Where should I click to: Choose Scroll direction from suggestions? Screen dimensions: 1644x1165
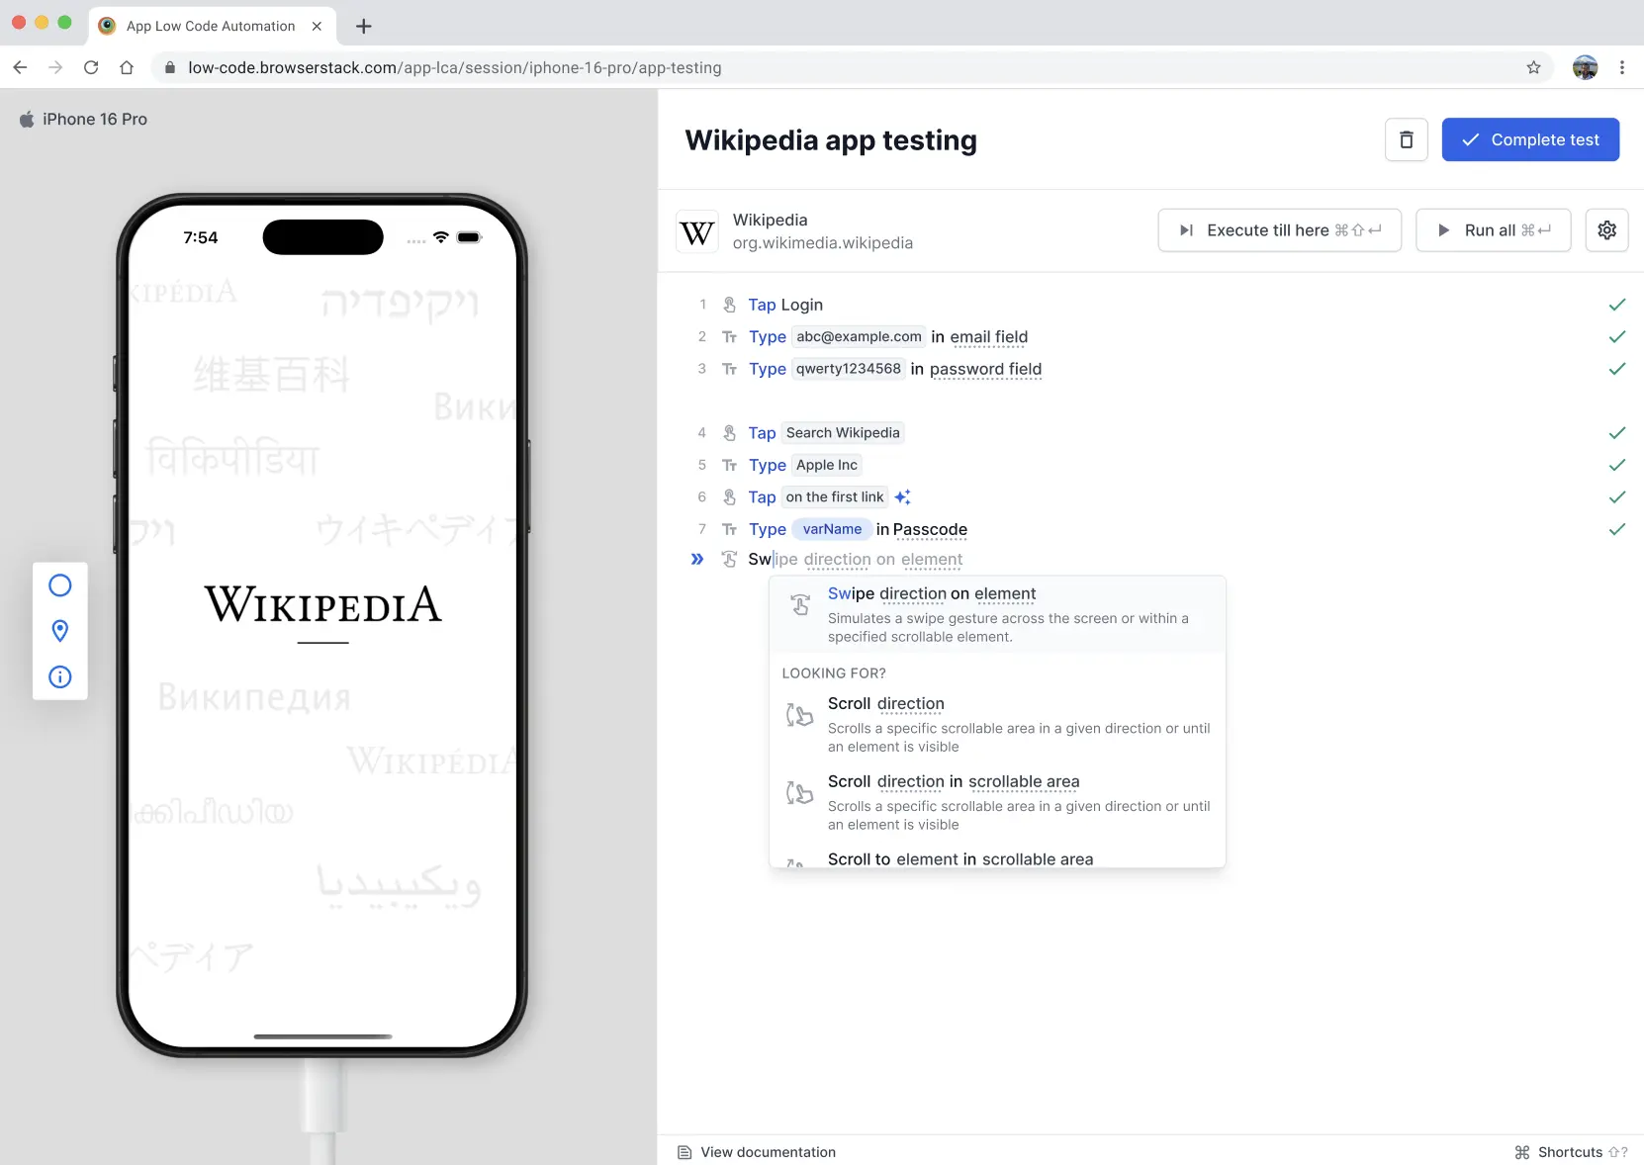click(885, 704)
